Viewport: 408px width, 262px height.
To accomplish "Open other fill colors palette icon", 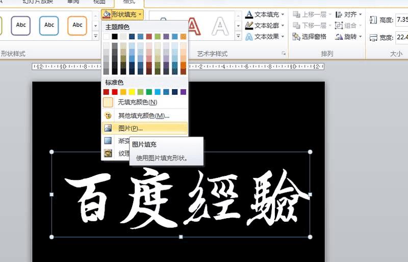I will [x=108, y=115].
